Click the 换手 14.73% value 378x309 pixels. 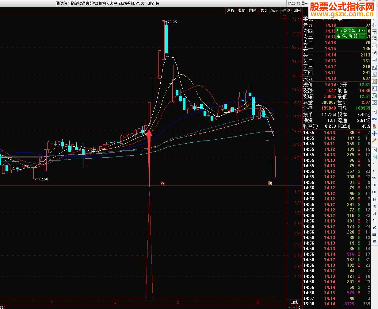point(329,114)
